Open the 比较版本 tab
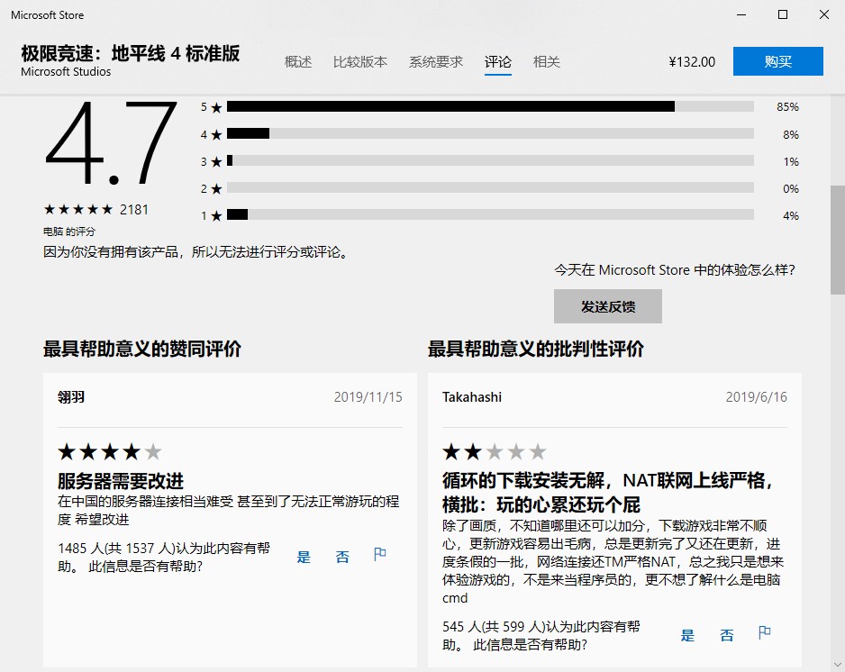This screenshot has height=672, width=845. tap(359, 62)
